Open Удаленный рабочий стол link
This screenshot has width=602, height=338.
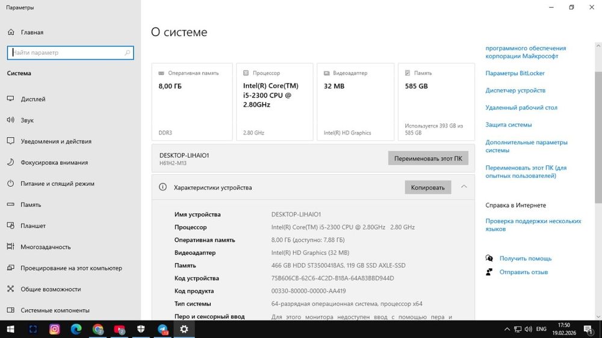coord(521,108)
